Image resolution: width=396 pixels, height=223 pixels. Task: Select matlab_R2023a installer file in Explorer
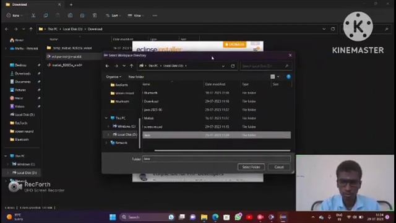[x=64, y=65]
